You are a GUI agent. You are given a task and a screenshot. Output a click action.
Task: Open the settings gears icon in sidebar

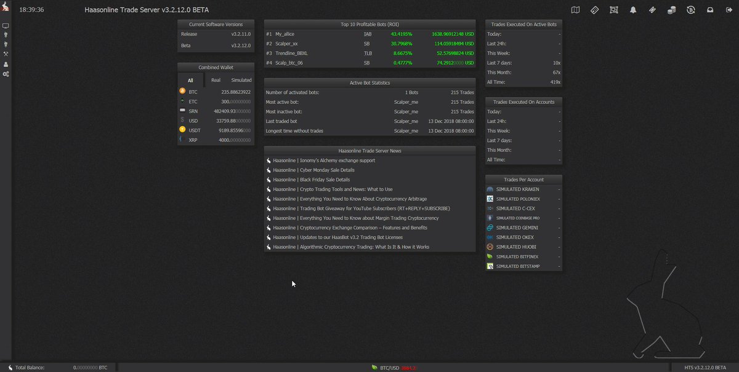point(6,74)
